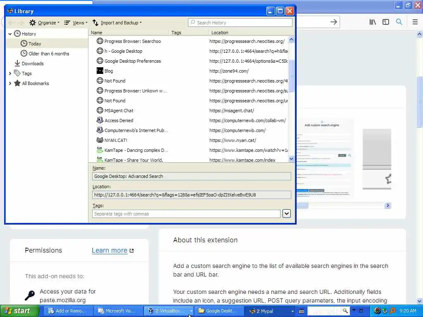Click the deskbar search magnifier button
The height and width of the screenshot is (317, 423).
click(x=345, y=311)
